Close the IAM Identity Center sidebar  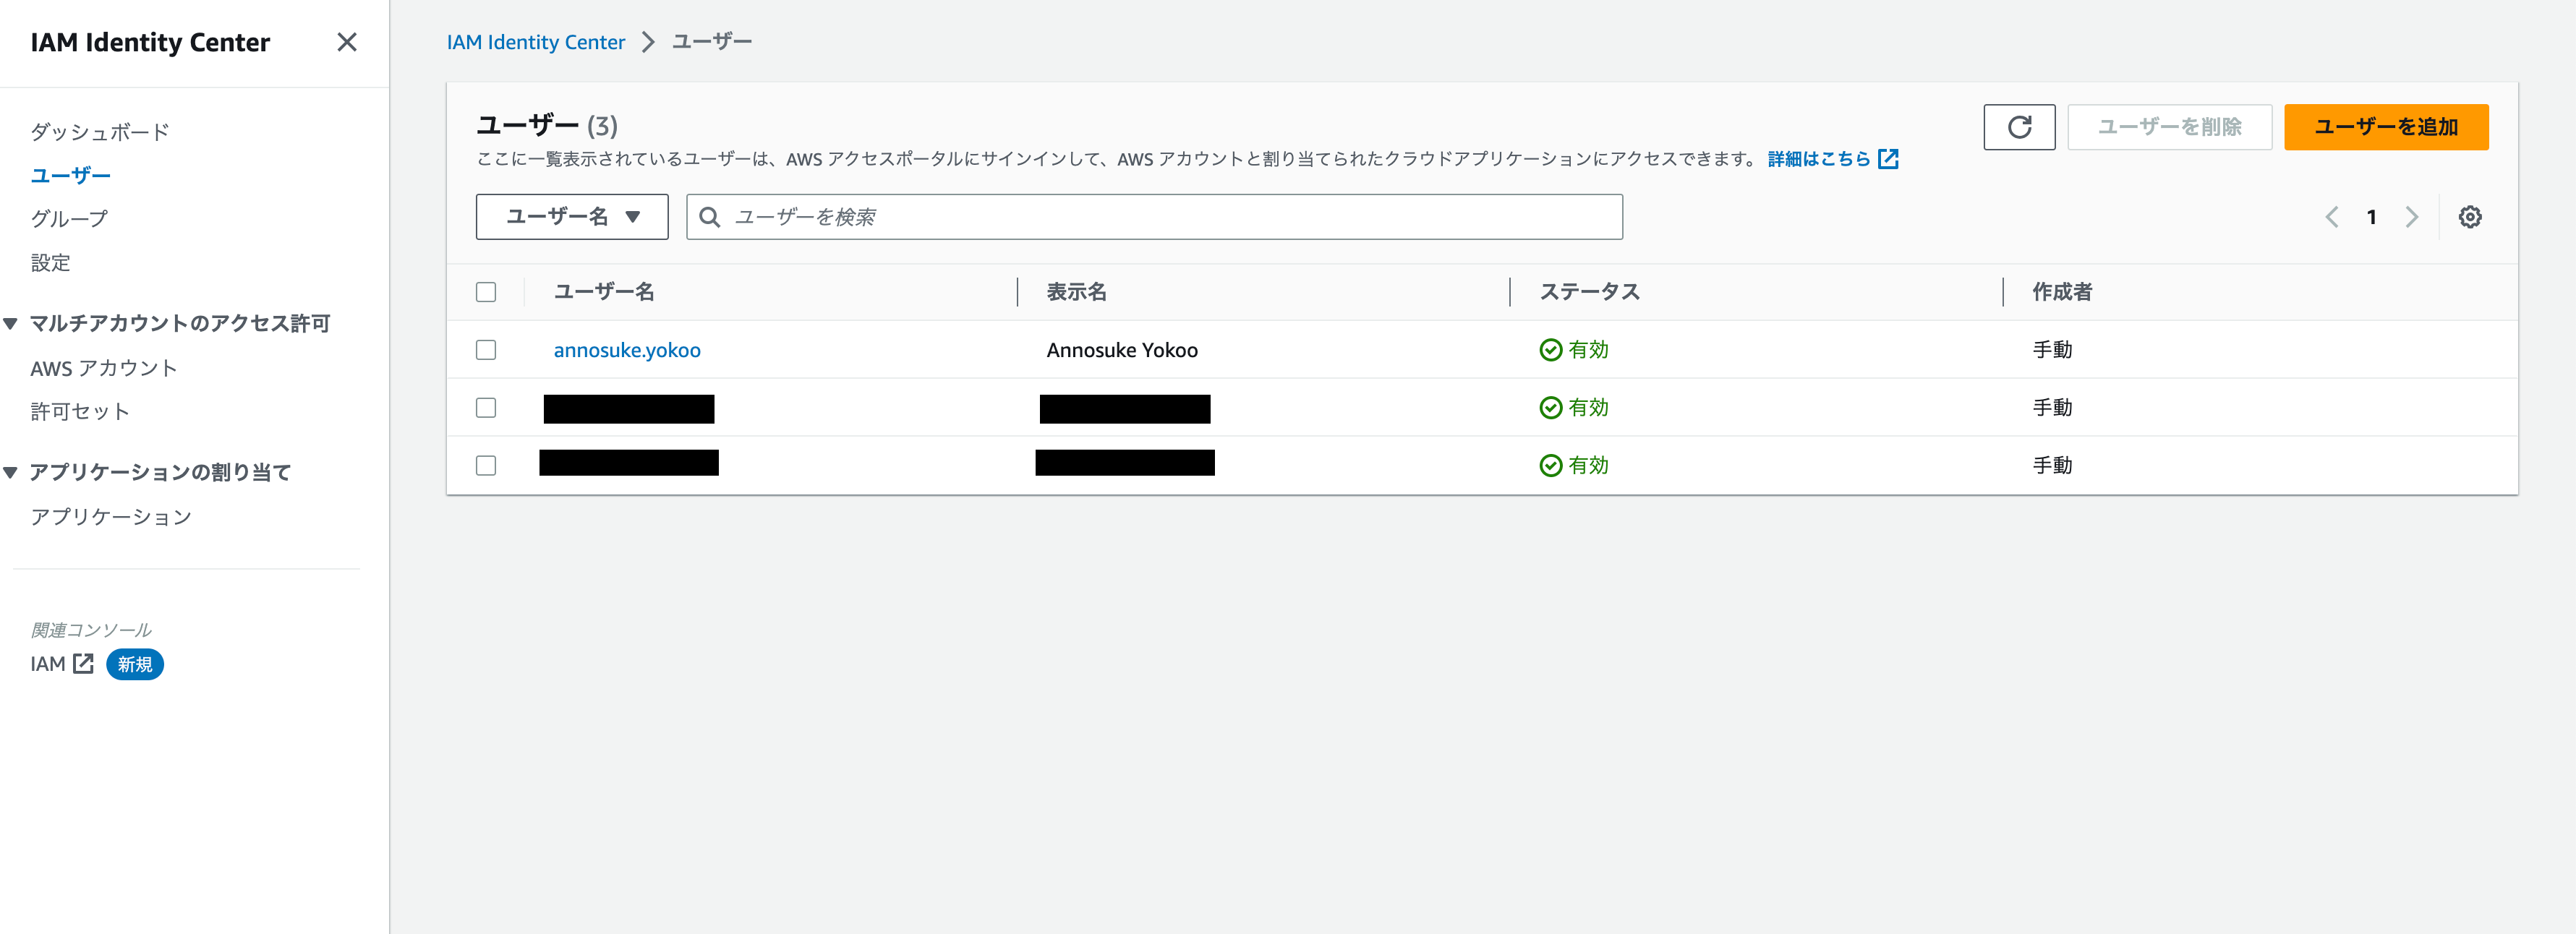click(347, 42)
